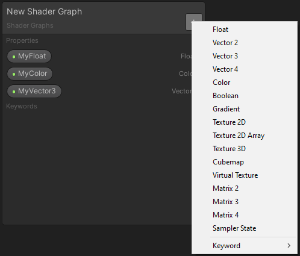Click the Shader Graphs subtitle field
Viewport: 300px width, 256px height.
click(x=30, y=25)
